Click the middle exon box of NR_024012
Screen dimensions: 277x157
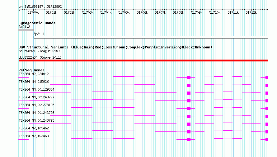pos(189,78)
